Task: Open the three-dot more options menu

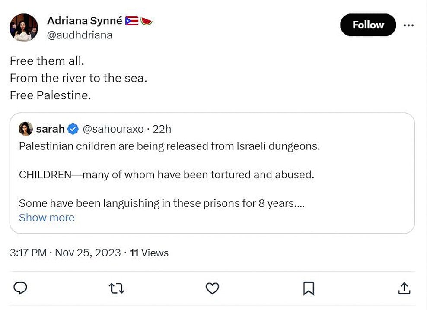Action: click(x=408, y=25)
